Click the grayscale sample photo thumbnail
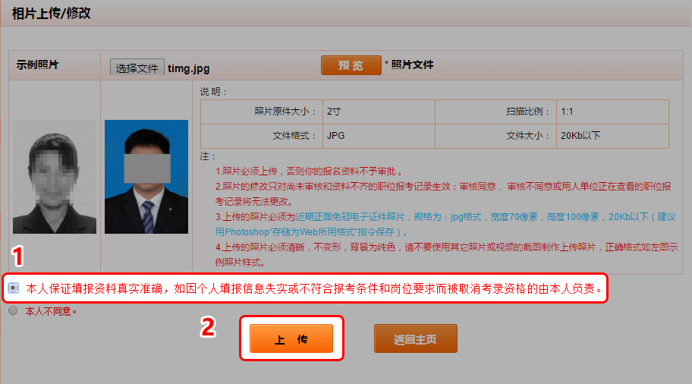 point(54,176)
